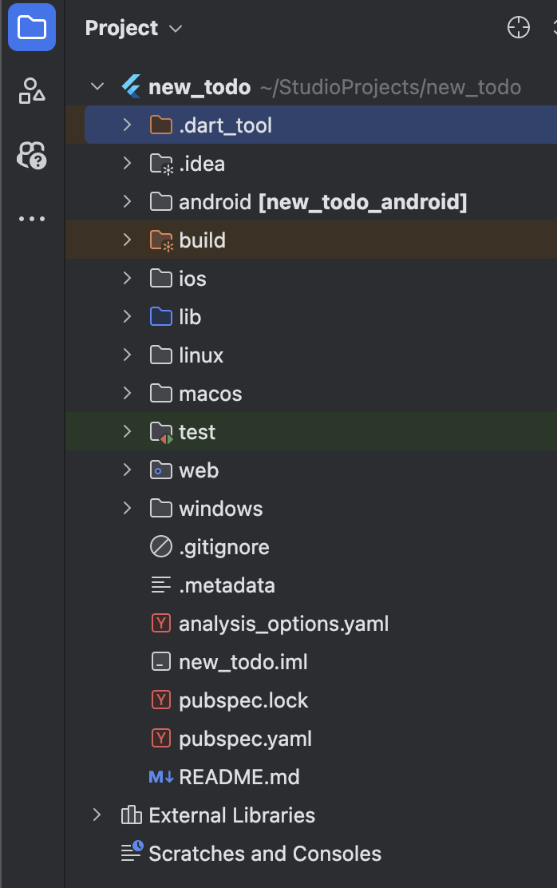
Task: Click the new_todo.iml module file icon
Action: 160,662
